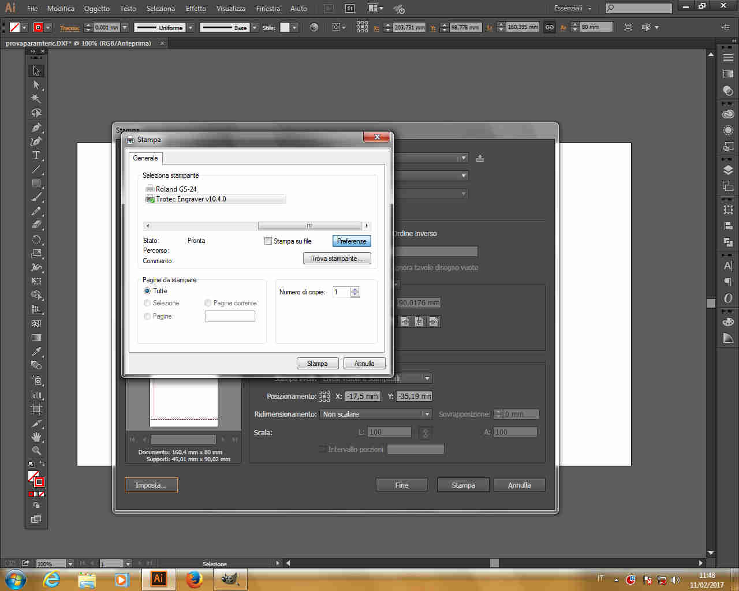Toggle the Intervallo porzioni checkbox
The image size is (739, 591).
[x=322, y=449]
